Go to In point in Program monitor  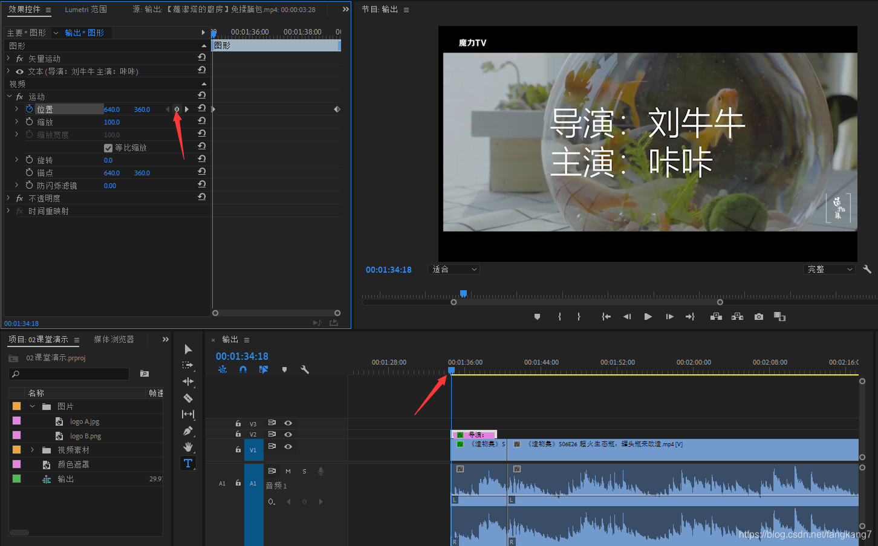606,316
